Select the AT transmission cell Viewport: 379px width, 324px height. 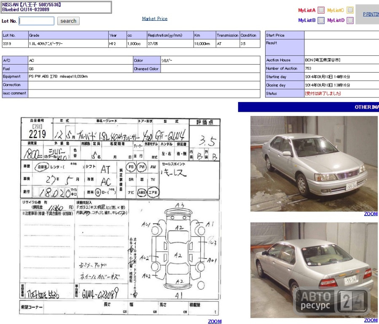click(228, 43)
